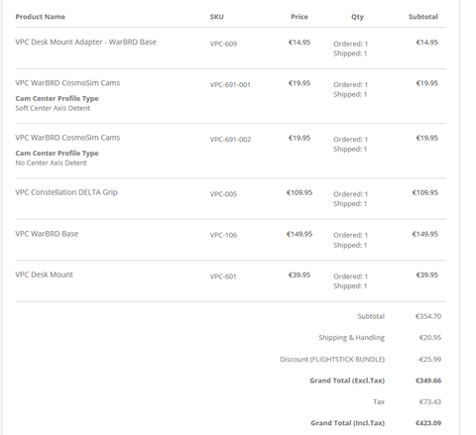Screen dimensions: 476x435
Task: Click the Tax amount €73.43
Action: 430,402
